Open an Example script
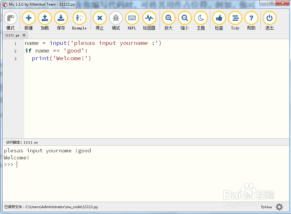Screen dimensions: 291x214 point(79,18)
